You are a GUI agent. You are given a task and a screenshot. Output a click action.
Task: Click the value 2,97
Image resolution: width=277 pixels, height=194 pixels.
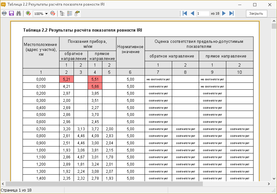tap(66, 93)
